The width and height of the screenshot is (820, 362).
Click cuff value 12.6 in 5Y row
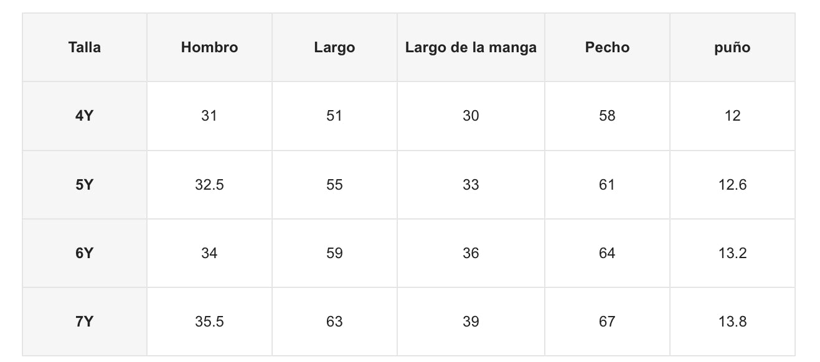coord(732,185)
